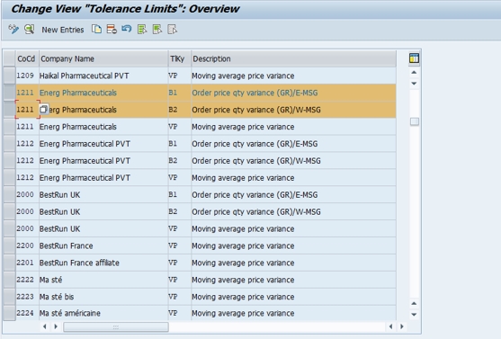Click left arrow of left horizontal scrollbar
The image size is (501, 339).
[x=45, y=326]
